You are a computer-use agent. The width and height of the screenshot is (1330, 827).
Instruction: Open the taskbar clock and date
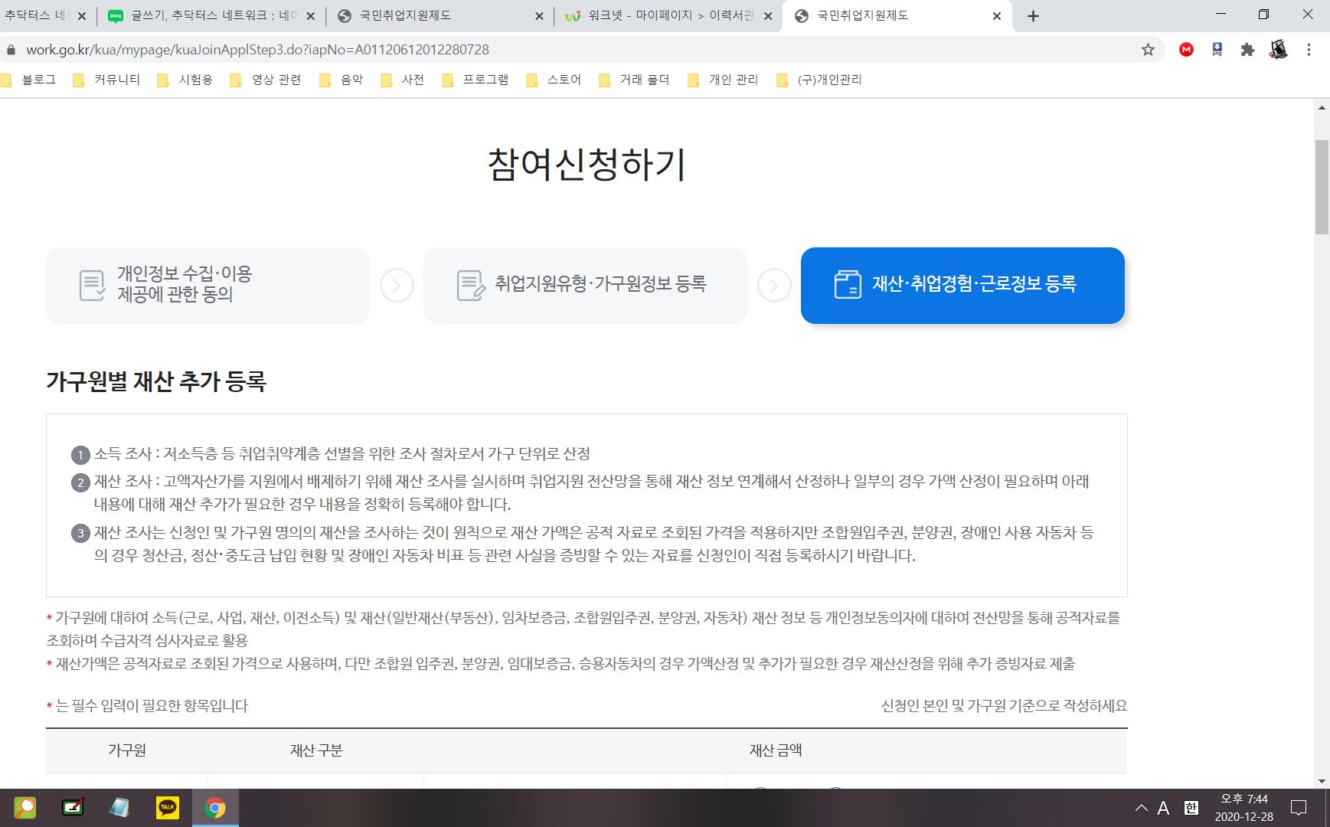pyautogui.click(x=1244, y=808)
